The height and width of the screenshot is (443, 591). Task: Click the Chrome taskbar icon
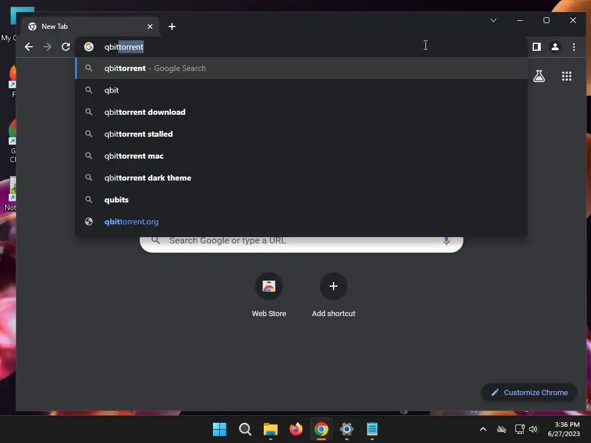coord(321,429)
